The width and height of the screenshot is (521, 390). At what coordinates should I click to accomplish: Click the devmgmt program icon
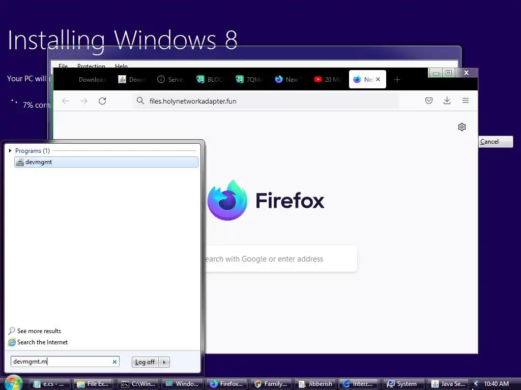click(20, 162)
